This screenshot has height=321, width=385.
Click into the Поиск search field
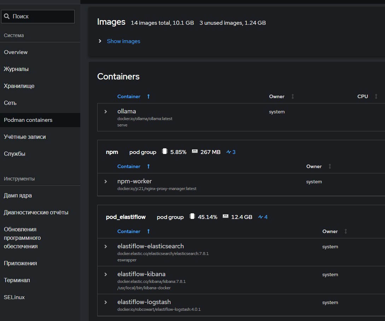(42, 16)
